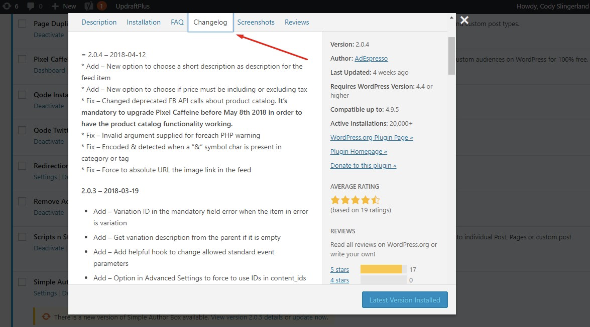Switch to the Reviews tab

point(297,22)
